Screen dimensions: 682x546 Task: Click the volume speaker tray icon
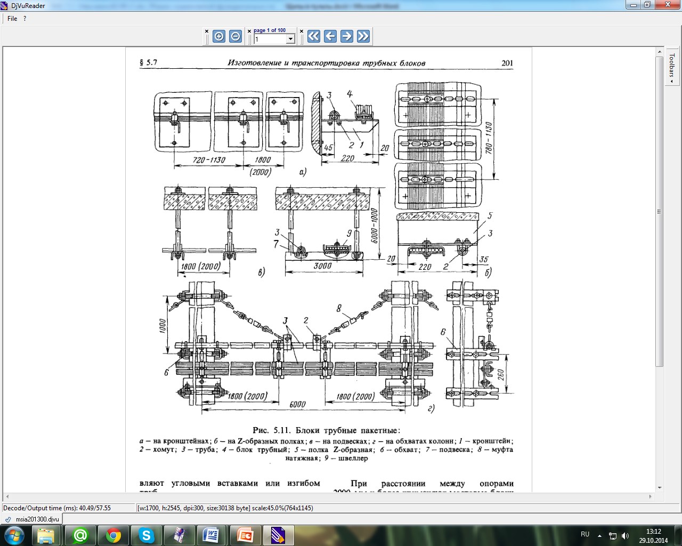[625, 535]
